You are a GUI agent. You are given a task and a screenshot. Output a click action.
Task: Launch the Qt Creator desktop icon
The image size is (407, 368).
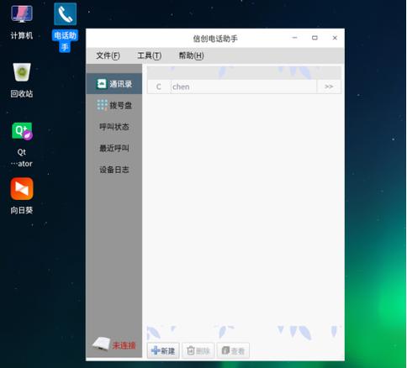[22, 145]
